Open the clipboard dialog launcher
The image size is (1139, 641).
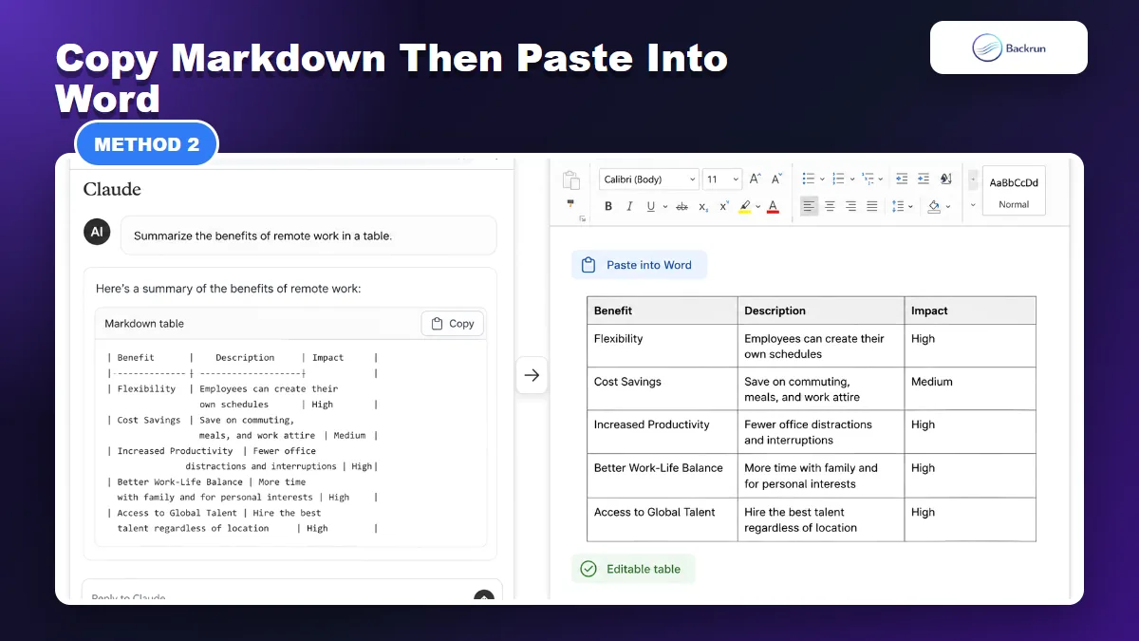click(x=582, y=218)
